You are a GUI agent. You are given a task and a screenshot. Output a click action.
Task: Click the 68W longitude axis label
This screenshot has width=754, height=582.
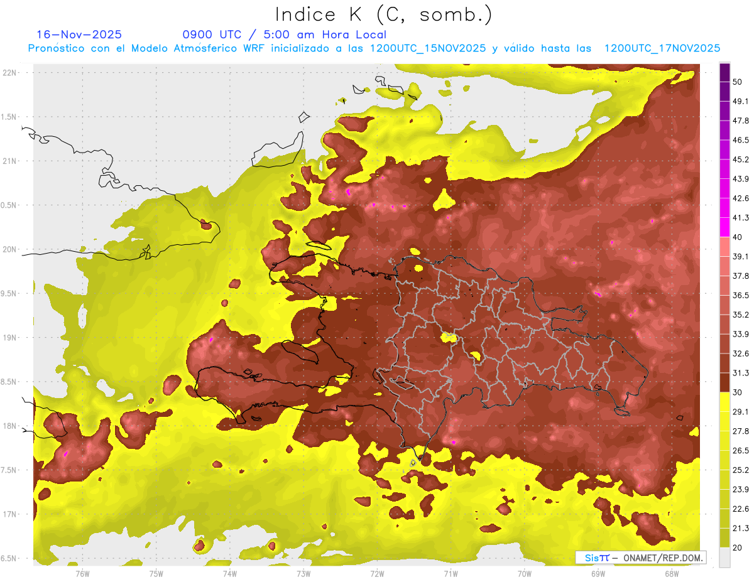pos(672,573)
